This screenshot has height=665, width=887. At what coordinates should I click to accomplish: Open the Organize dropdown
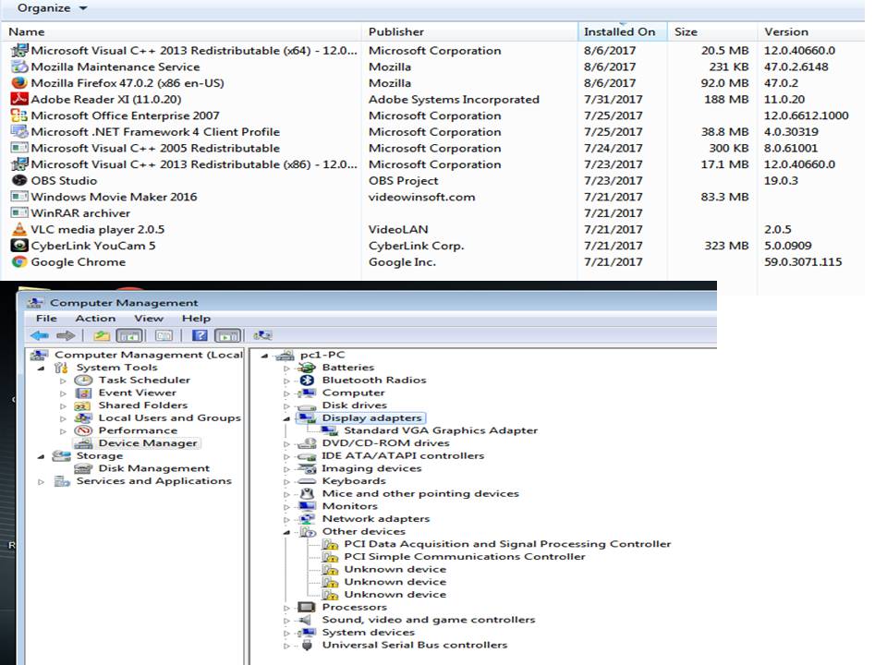pos(52,8)
